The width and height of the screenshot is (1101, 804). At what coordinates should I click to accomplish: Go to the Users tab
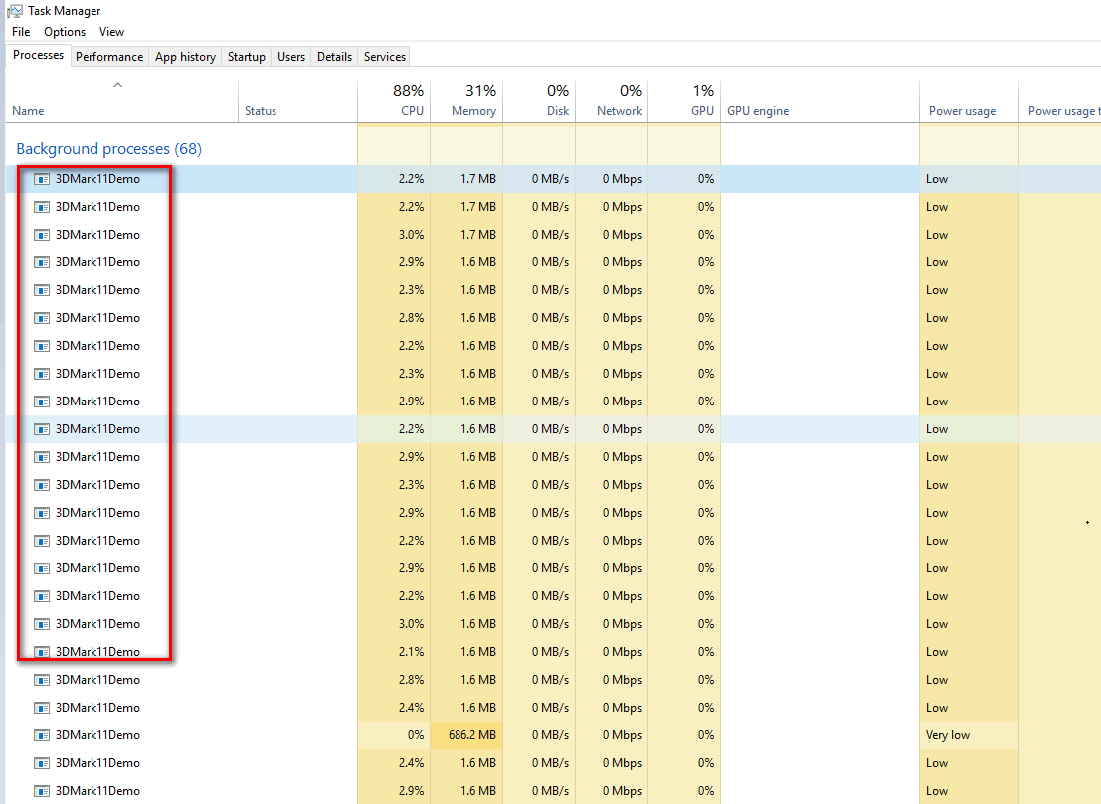(291, 56)
